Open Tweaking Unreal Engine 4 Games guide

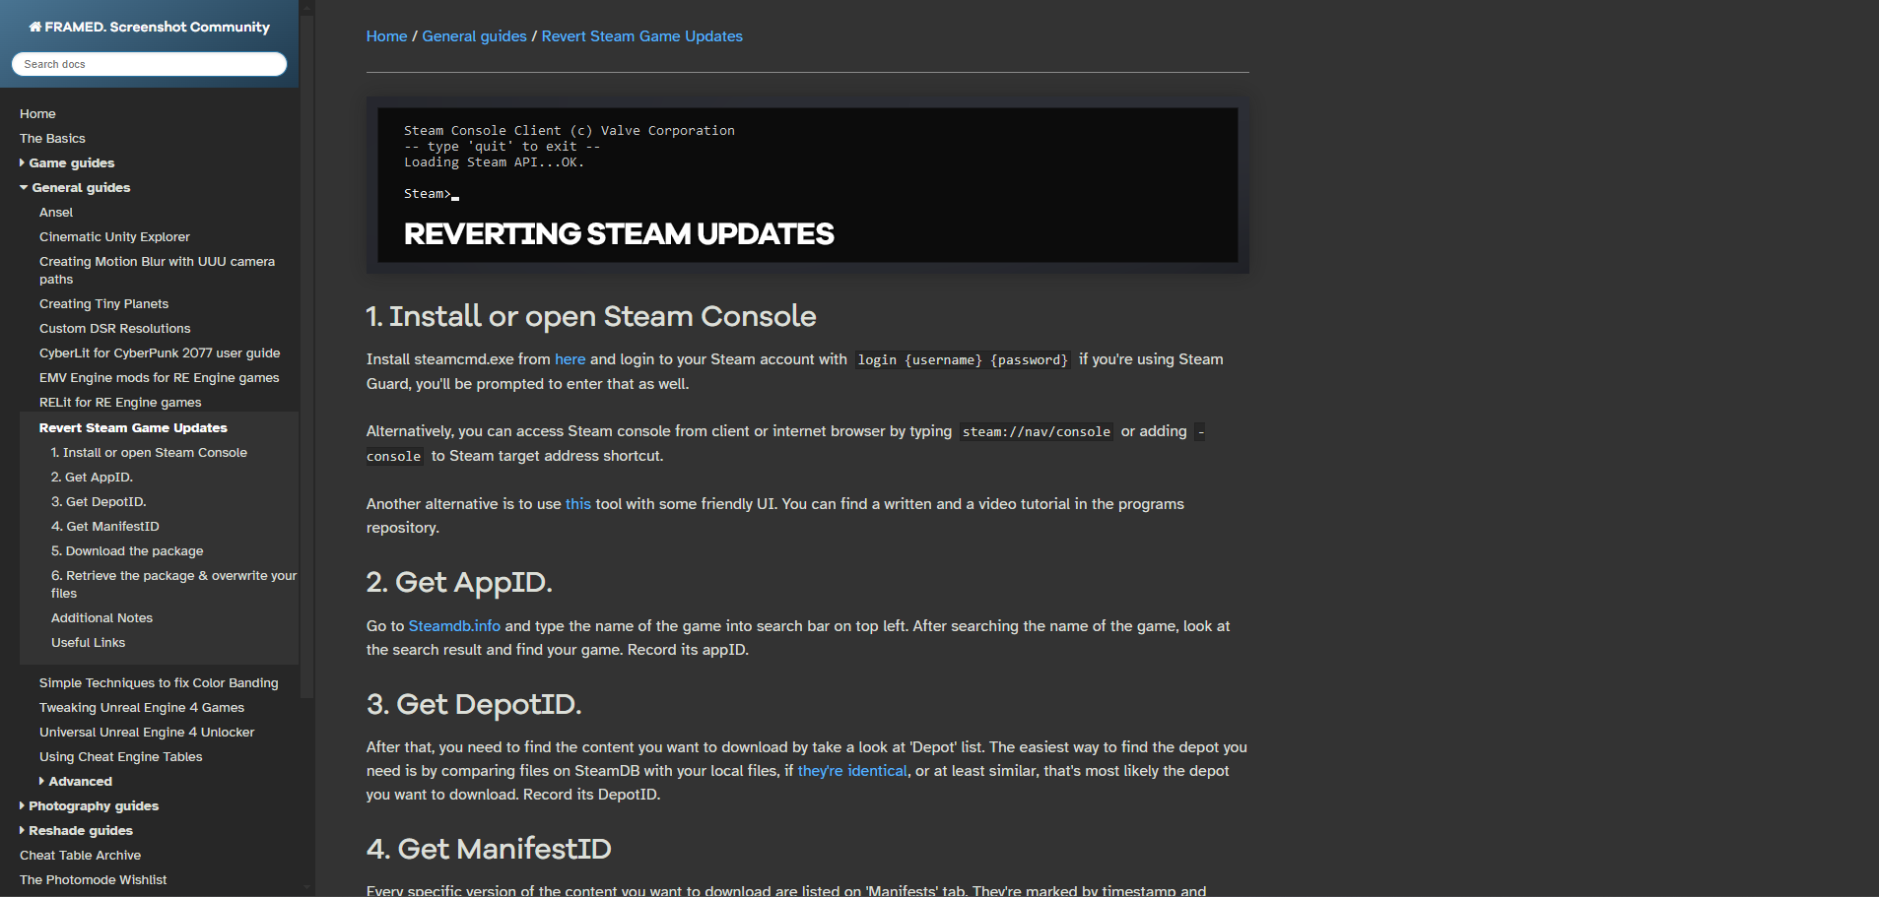click(x=142, y=708)
